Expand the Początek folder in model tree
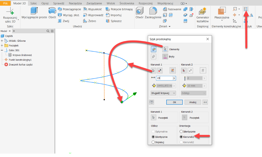 click(x=2, y=46)
